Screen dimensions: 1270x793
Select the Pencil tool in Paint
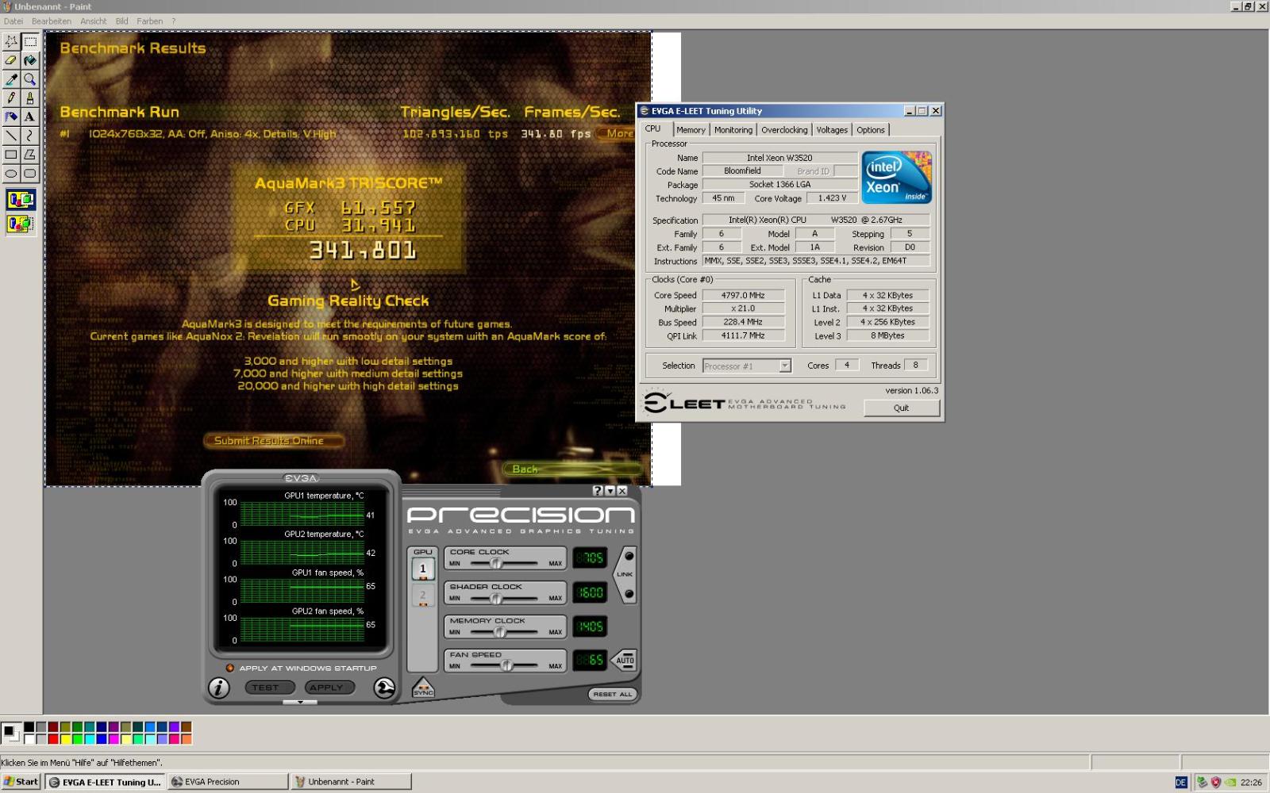click(11, 98)
